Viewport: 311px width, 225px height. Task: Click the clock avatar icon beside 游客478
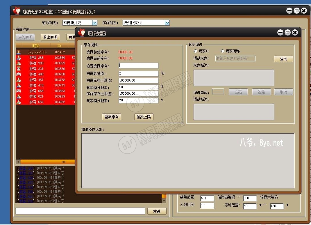[18, 85]
